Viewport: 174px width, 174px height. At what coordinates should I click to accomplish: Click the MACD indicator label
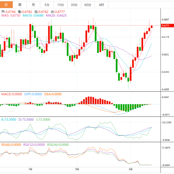[x=12, y=94]
